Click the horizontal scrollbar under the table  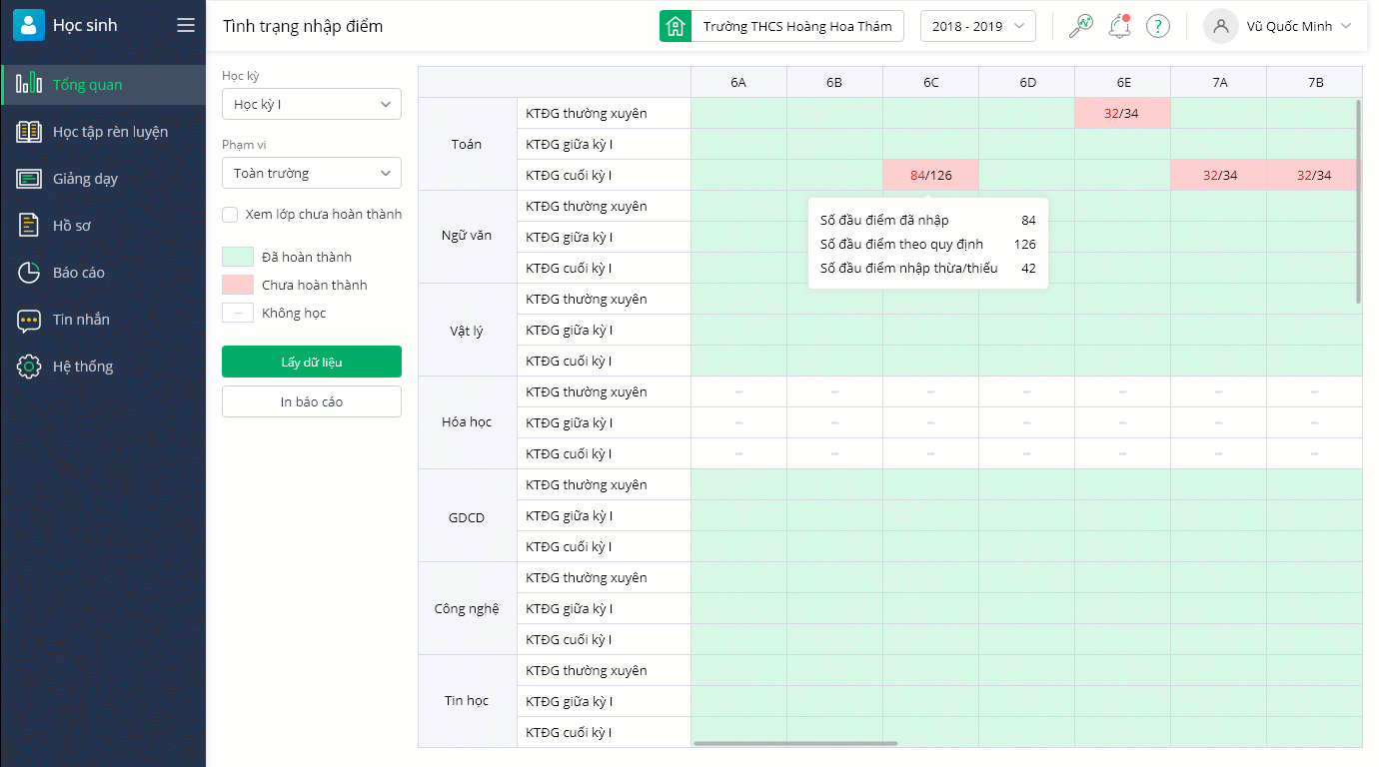point(795,743)
